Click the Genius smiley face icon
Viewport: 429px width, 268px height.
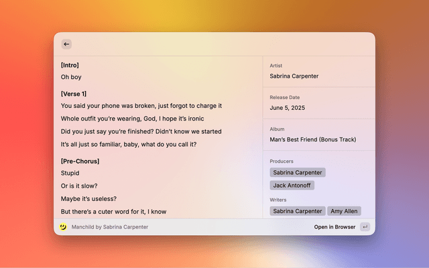click(62, 227)
